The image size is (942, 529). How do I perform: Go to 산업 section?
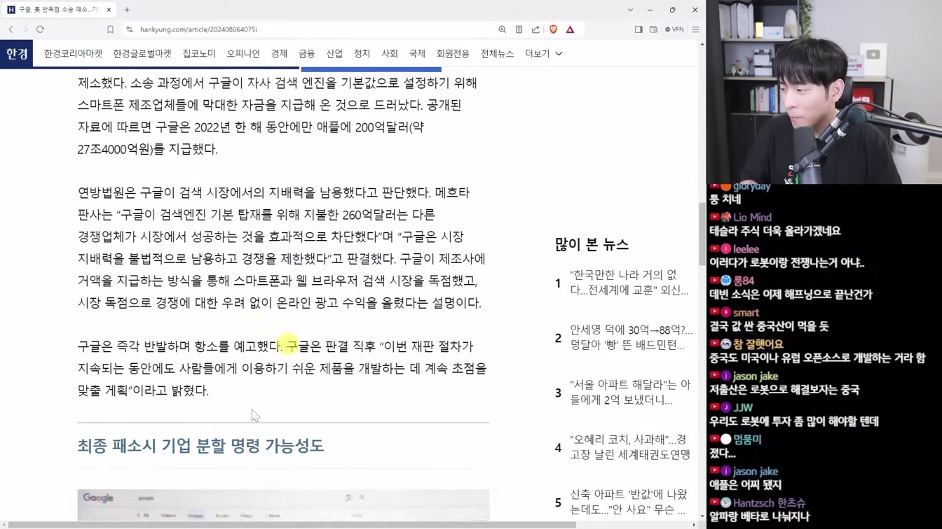coord(334,54)
